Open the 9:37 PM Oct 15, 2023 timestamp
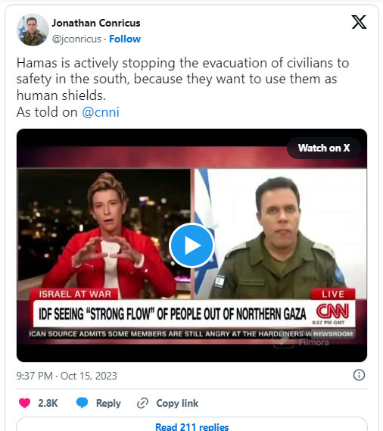383x431 pixels. (x=67, y=376)
